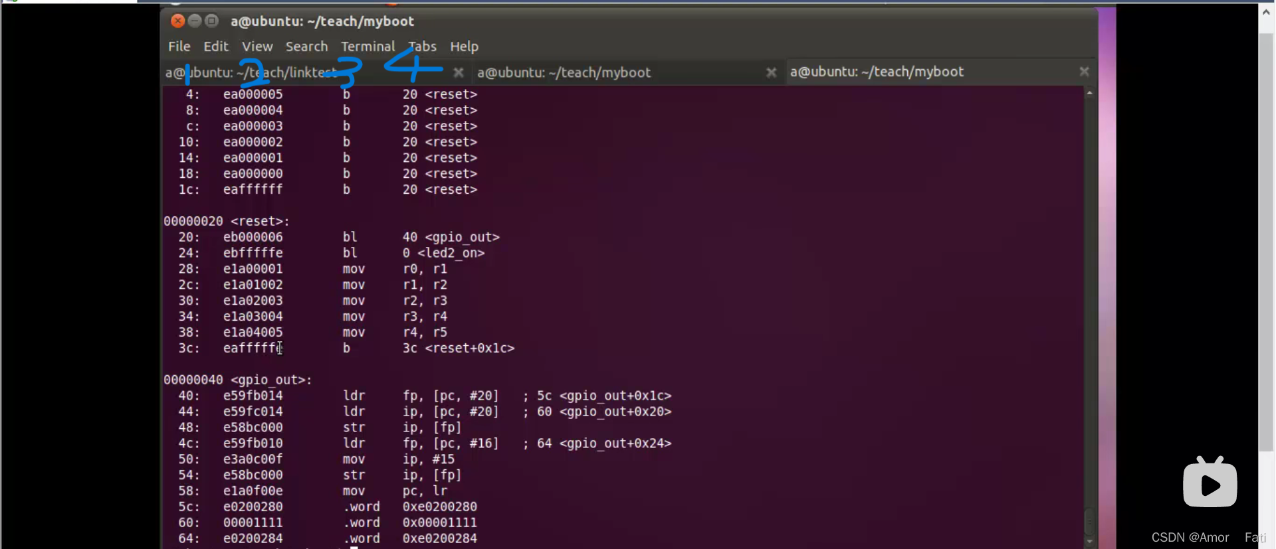The width and height of the screenshot is (1276, 549).
Task: Close the ~/teach/linktest tab
Action: click(x=459, y=72)
